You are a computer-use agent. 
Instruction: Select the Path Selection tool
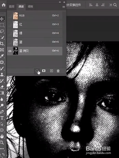2,124
